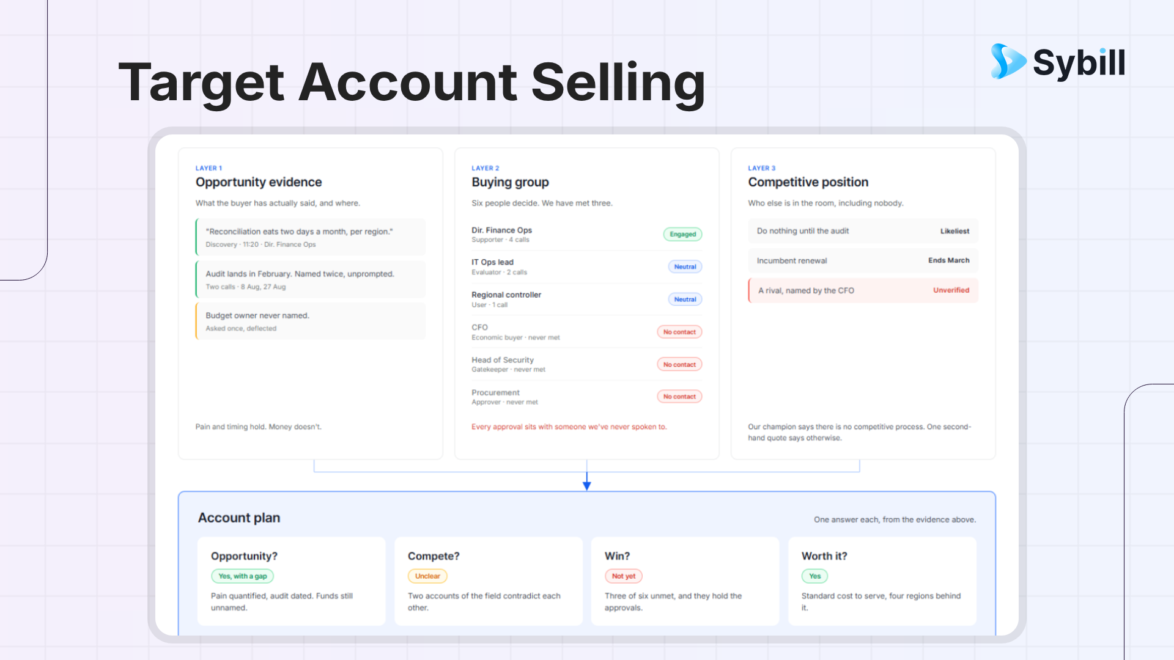Click "One answer each, from the evidence above."

point(895,519)
